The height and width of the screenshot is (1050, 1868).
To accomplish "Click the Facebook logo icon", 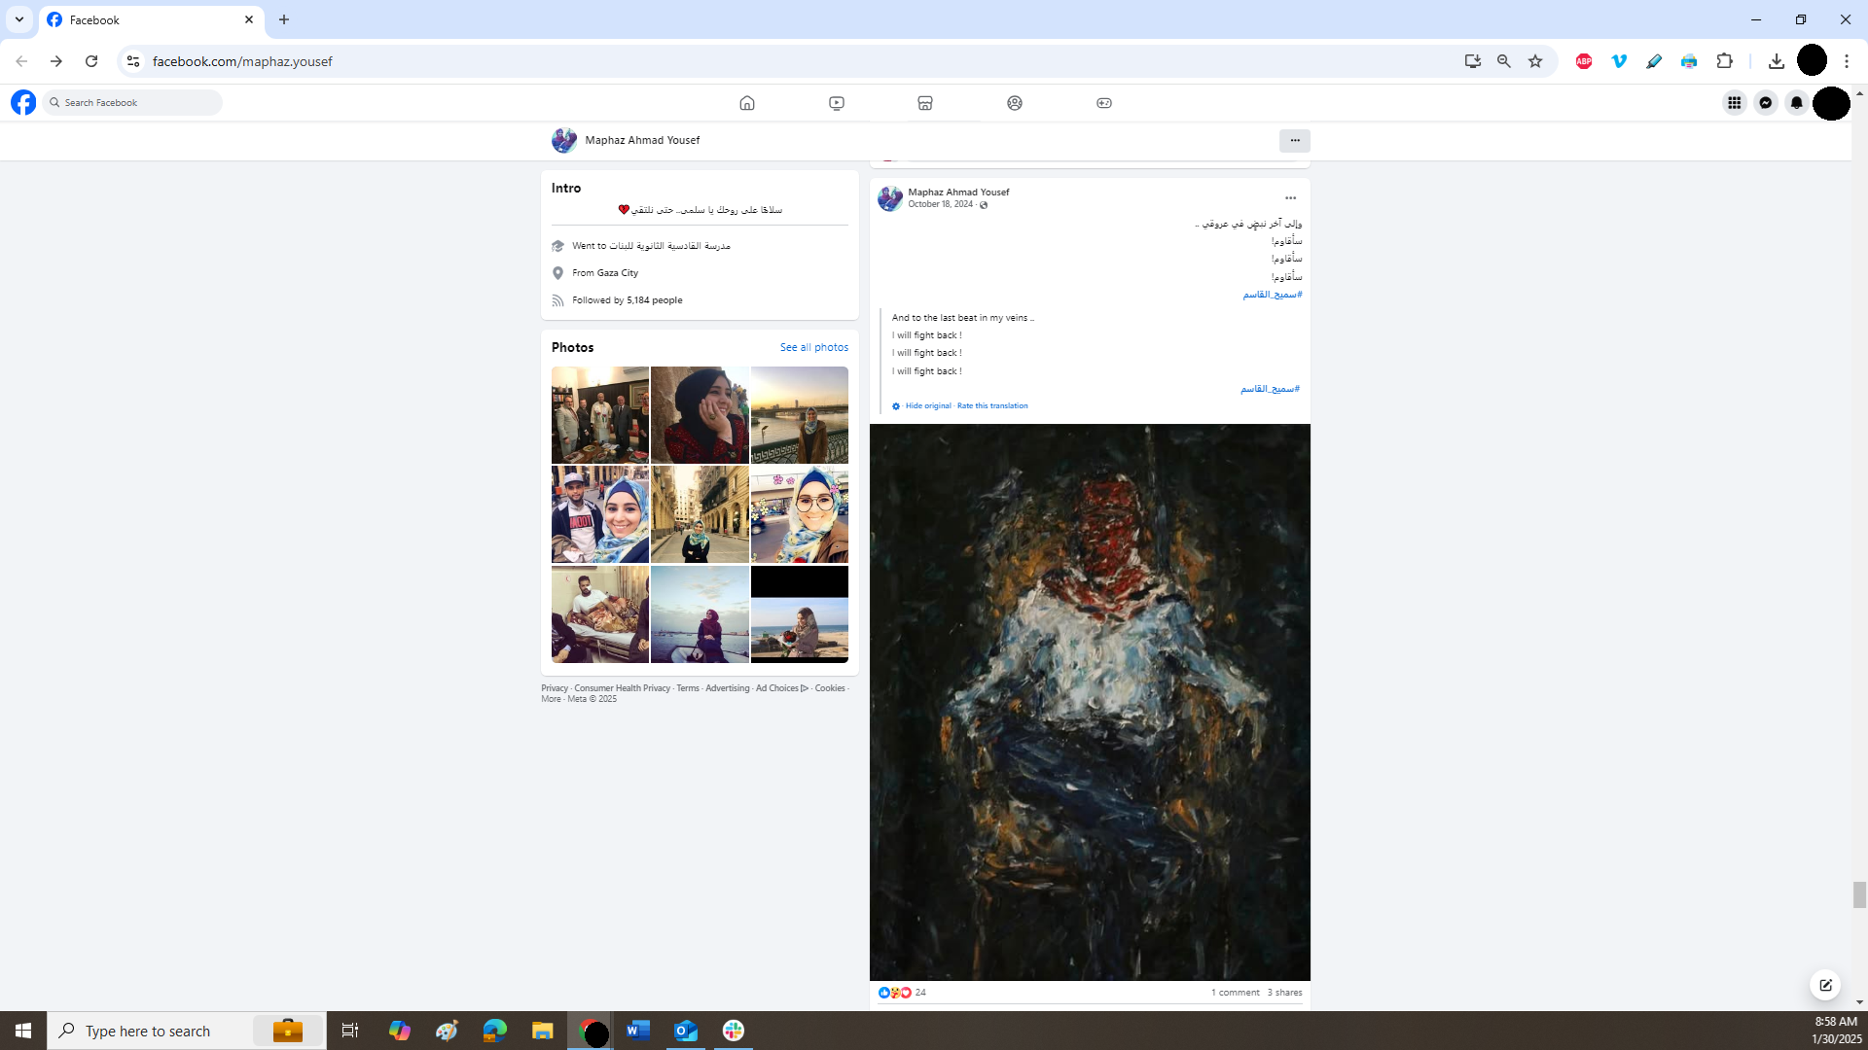I will tap(23, 102).
